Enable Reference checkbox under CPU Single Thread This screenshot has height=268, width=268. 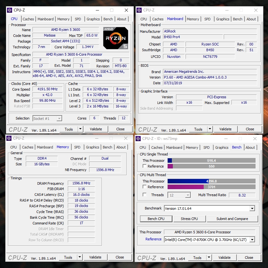[x=145, y=166]
